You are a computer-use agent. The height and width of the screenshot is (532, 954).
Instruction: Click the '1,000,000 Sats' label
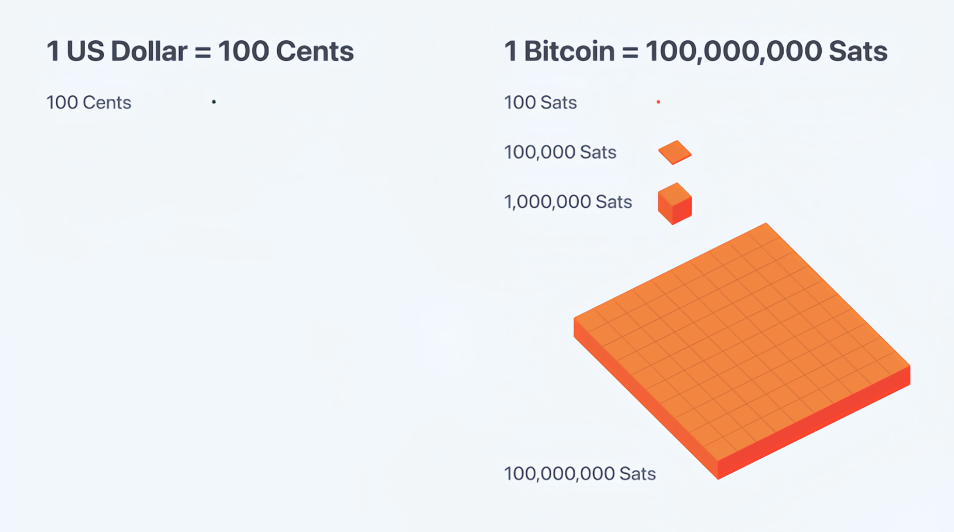click(568, 202)
